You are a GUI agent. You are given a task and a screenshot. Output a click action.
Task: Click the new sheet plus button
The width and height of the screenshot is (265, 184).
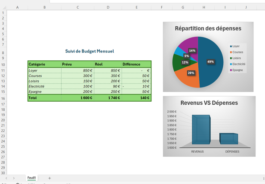[49, 178]
